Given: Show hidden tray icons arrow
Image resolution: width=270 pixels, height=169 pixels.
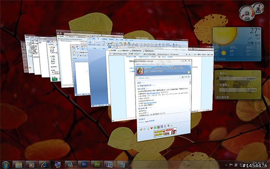Looking at the screenshot, I should [x=226, y=166].
